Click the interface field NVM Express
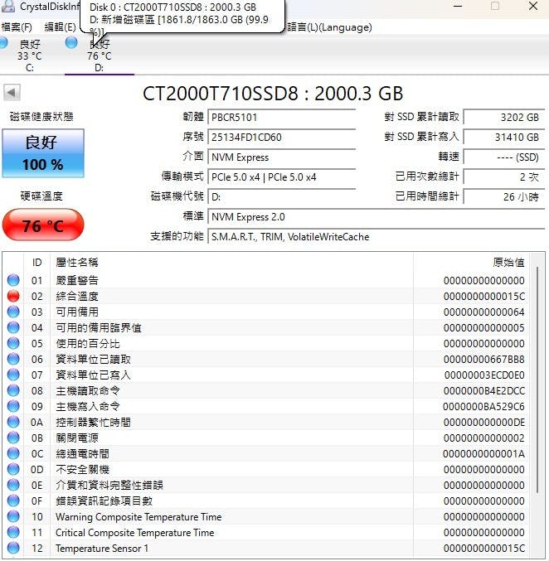Screen dimensions: 549x561 281,157
